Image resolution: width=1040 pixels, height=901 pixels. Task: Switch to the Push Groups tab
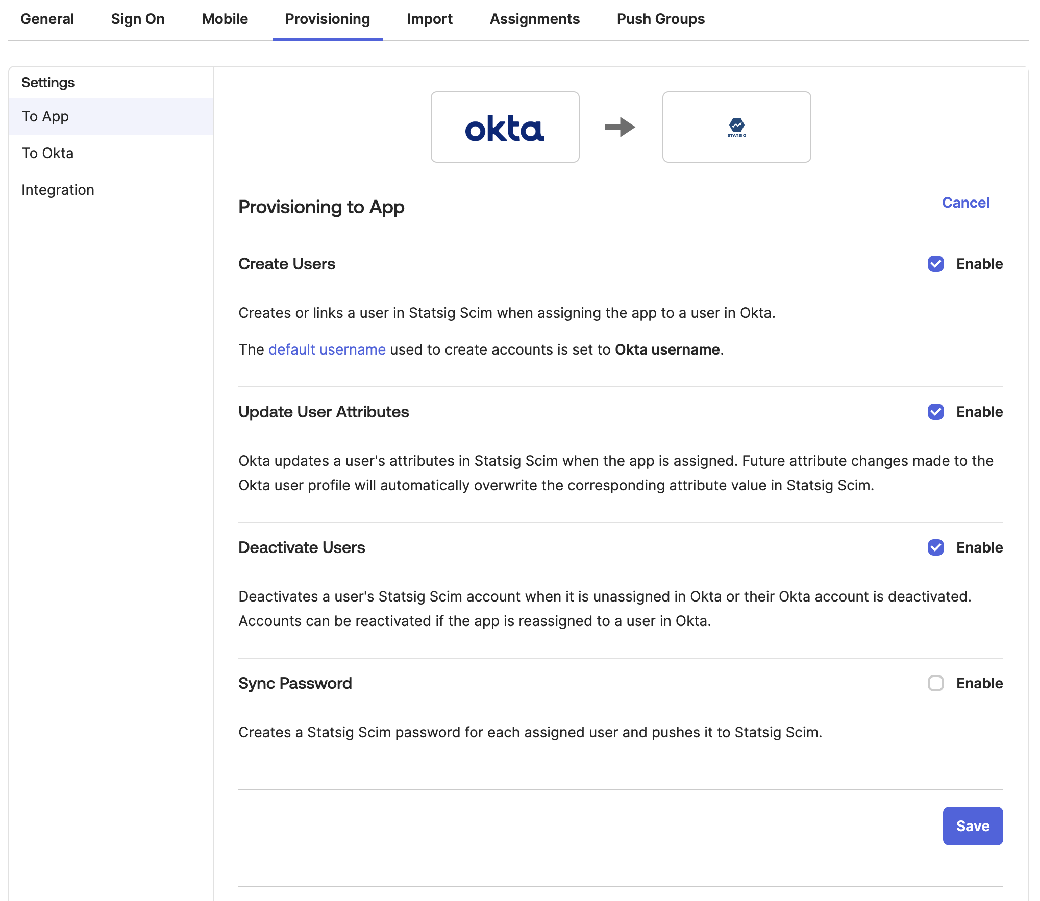(660, 19)
